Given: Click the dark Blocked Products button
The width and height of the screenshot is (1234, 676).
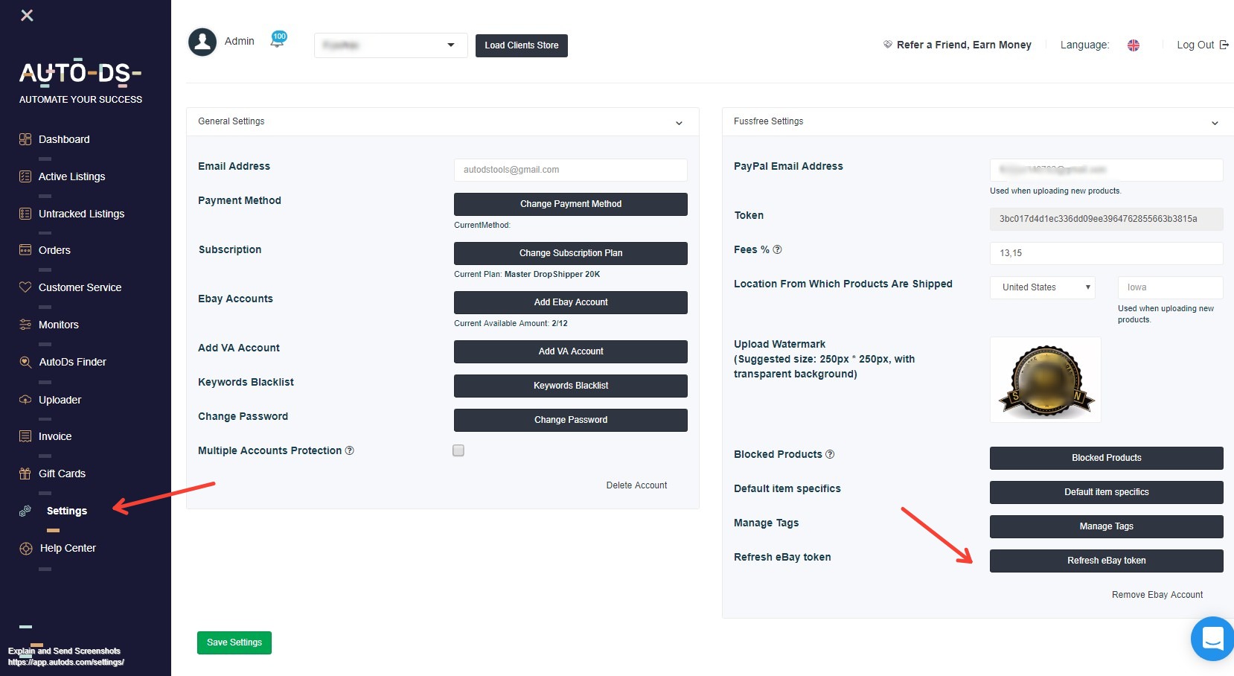Looking at the screenshot, I should click(x=1106, y=458).
